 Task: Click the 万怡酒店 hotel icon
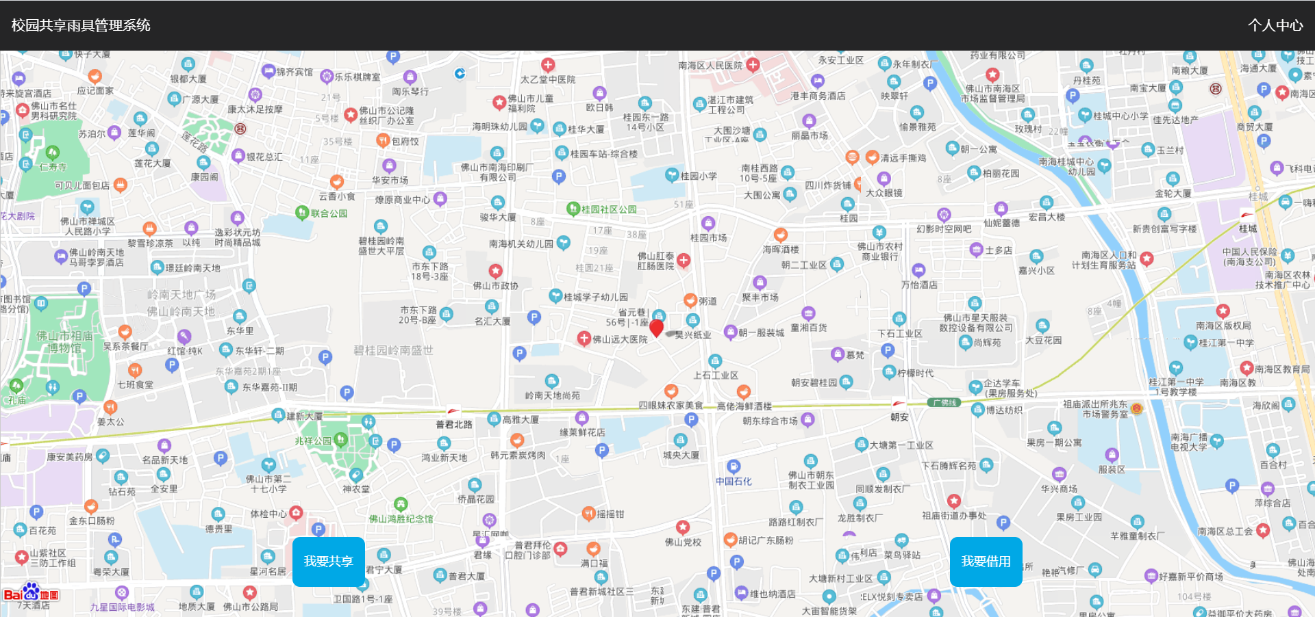[x=918, y=270]
